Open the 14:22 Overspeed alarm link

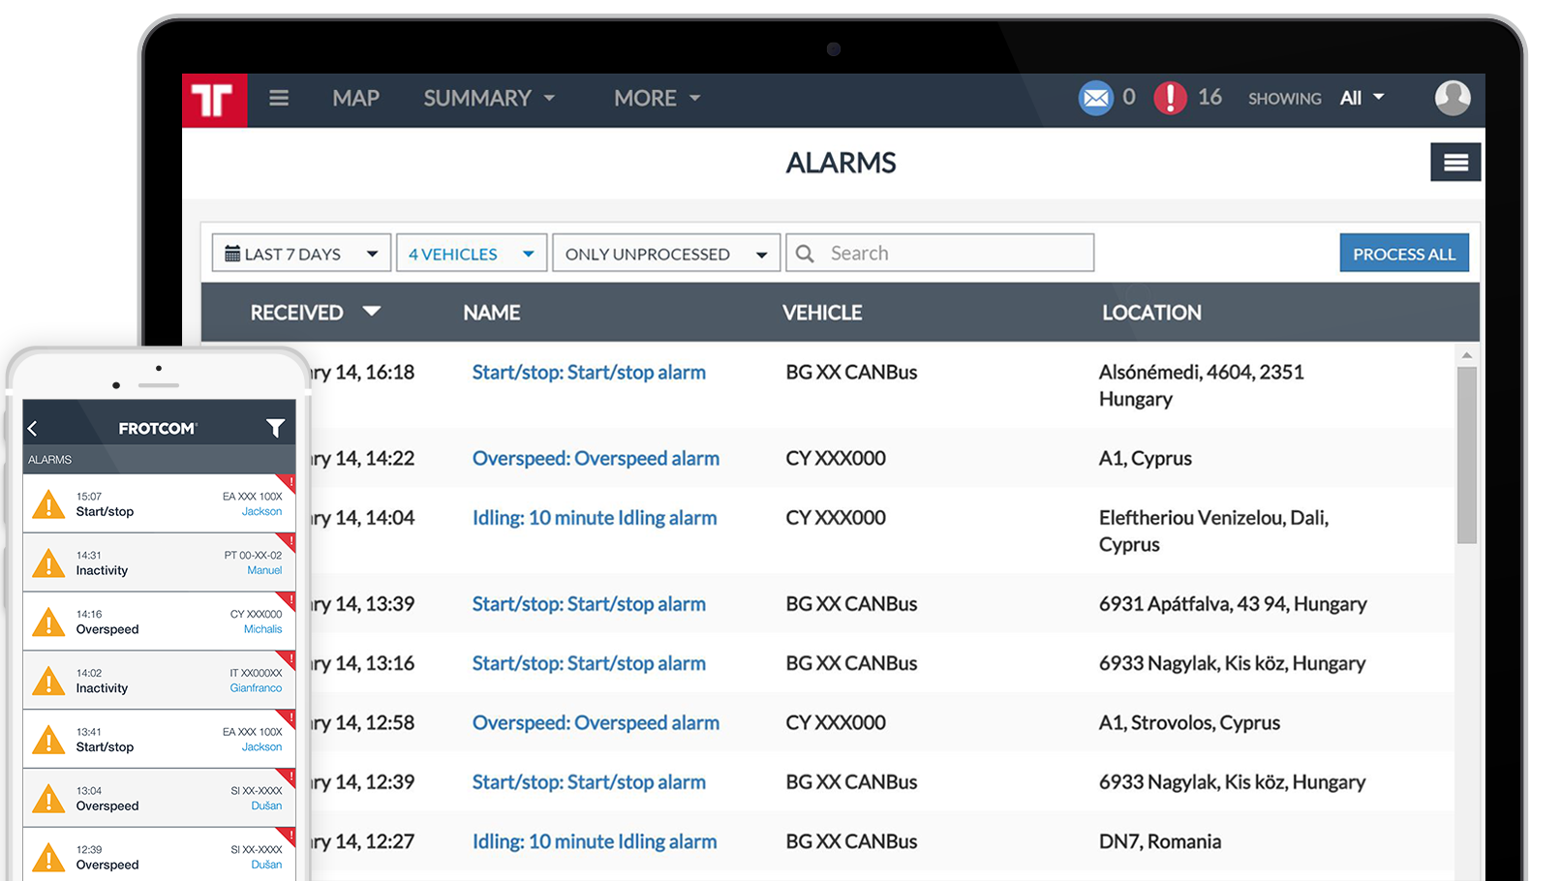595,459
